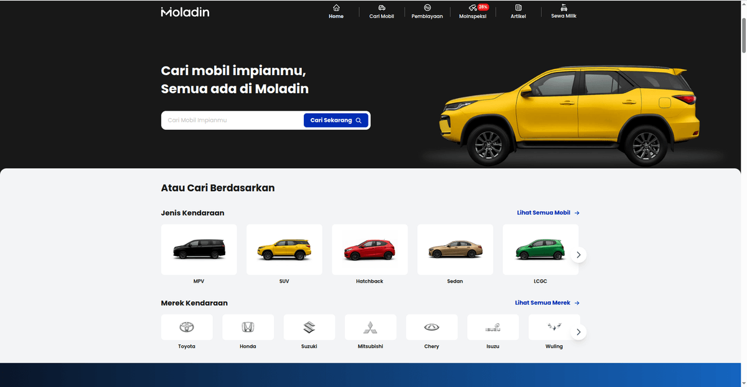
Task: Choose the Toyota brand logo
Action: pyautogui.click(x=187, y=327)
